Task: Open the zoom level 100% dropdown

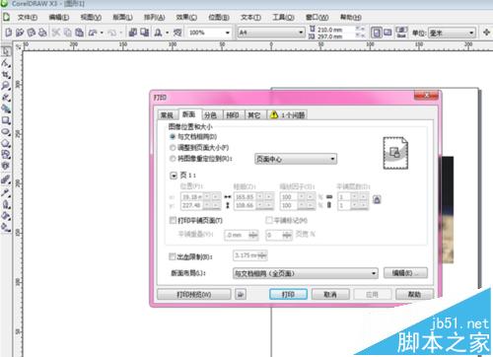Action: pyautogui.click(x=228, y=33)
